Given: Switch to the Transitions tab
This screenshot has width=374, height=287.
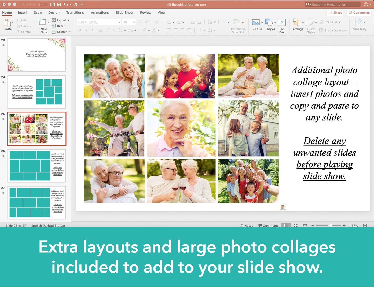Looking at the screenshot, I should click(x=75, y=12).
